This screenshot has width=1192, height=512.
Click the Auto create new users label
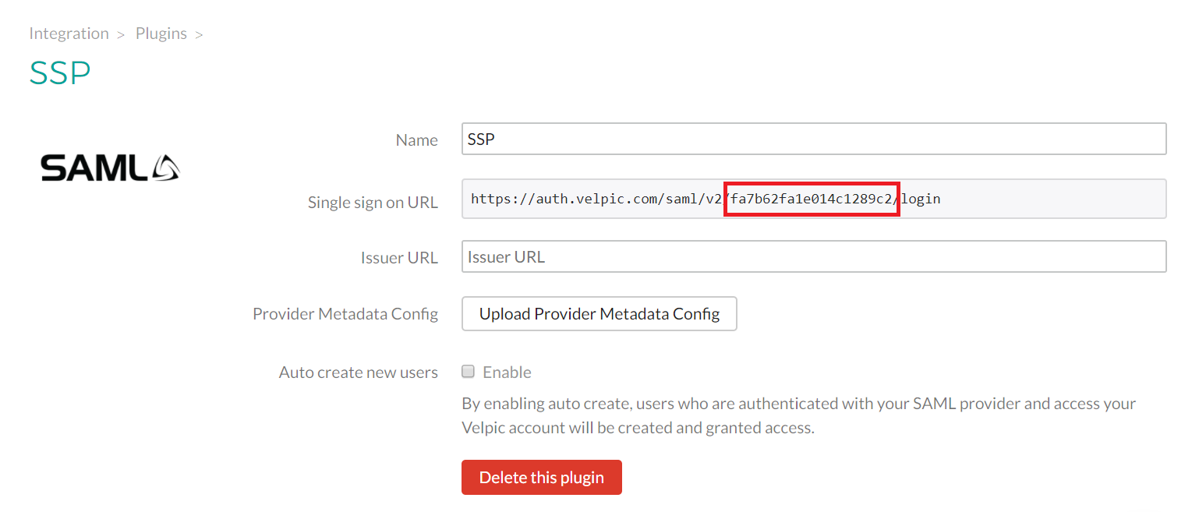(358, 373)
